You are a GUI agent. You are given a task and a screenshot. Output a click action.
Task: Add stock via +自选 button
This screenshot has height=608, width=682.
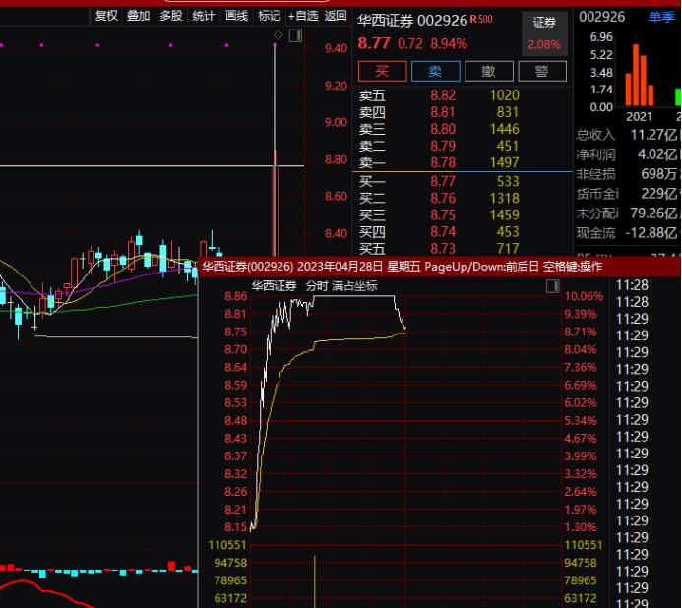(x=303, y=16)
